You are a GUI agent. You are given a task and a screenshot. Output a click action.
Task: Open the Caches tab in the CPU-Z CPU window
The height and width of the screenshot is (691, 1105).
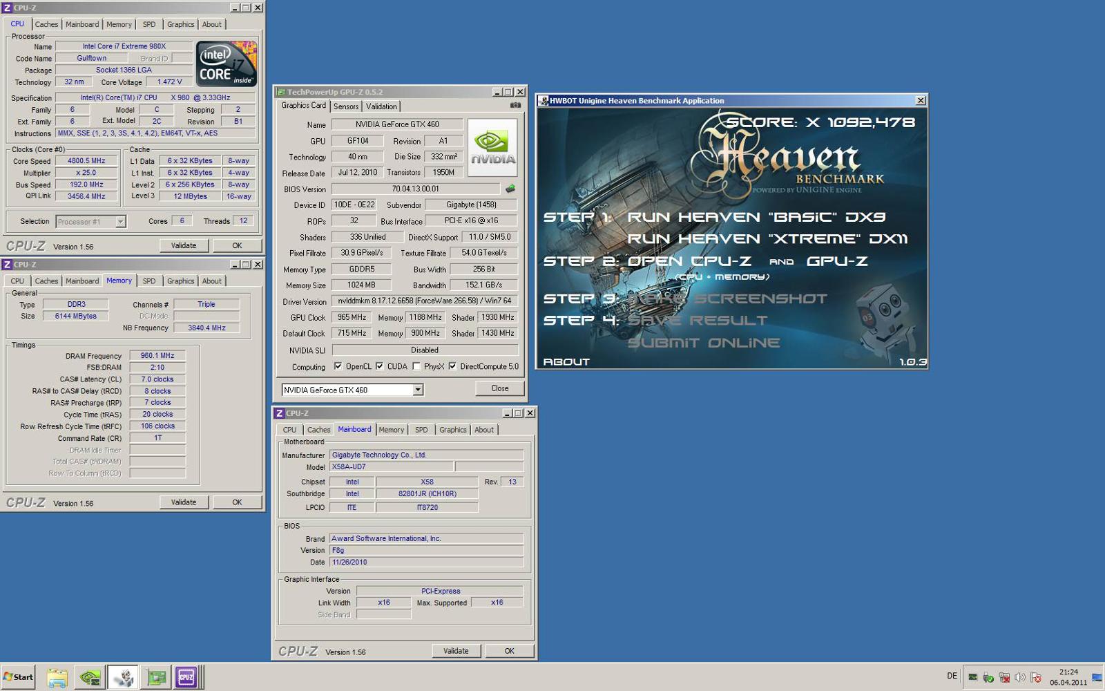(46, 24)
